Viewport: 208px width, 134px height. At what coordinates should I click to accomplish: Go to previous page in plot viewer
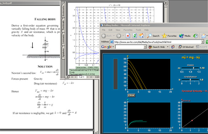point(76,77)
